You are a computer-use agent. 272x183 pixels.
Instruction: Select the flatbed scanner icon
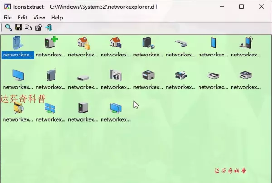click(214, 75)
